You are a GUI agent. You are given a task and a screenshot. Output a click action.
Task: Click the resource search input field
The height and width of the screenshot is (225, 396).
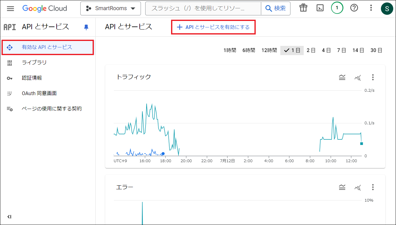click(x=203, y=8)
